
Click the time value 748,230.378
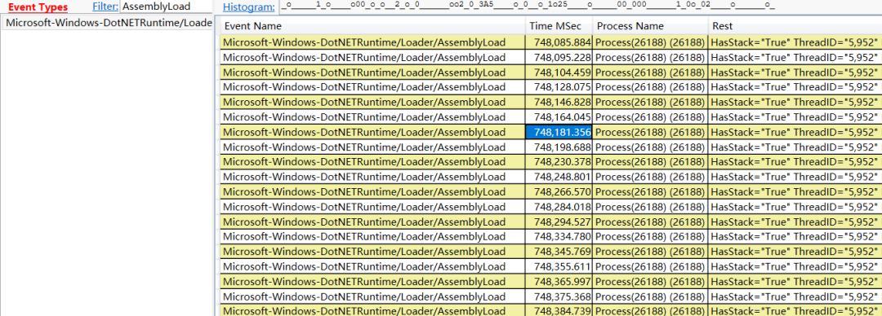click(559, 161)
